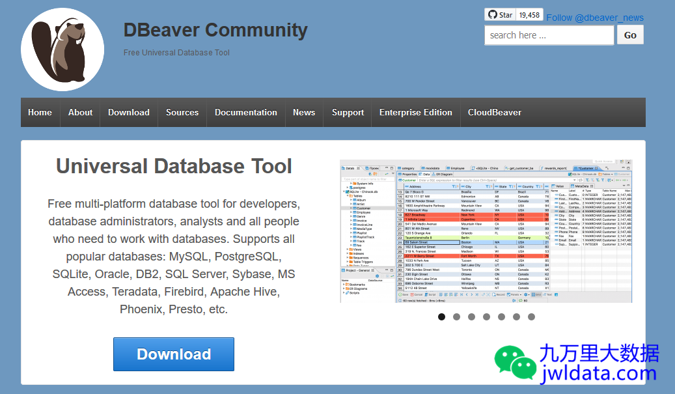The width and height of the screenshot is (675, 394).
Task: Select the second carousel dot
Action: 457,317
